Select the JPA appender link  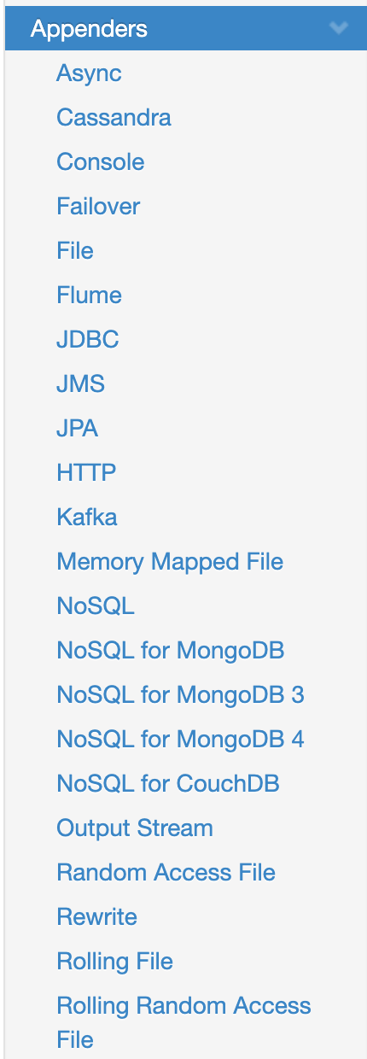pos(78,429)
